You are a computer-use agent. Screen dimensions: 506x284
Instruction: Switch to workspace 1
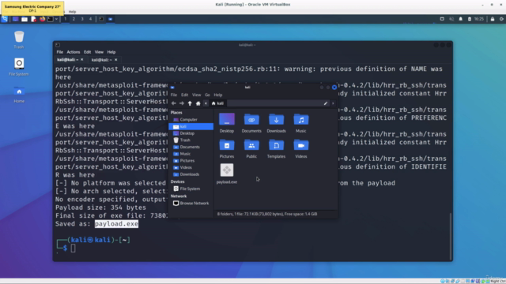[65, 19]
